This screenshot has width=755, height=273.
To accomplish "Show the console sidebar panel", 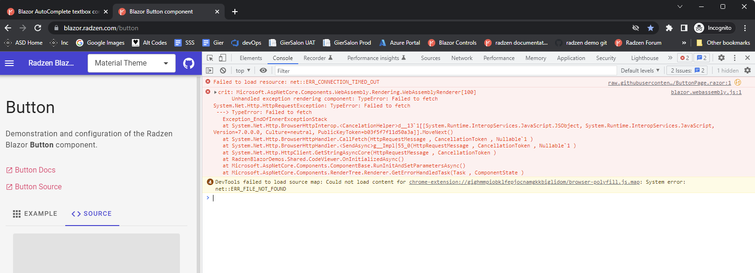I will [210, 71].
